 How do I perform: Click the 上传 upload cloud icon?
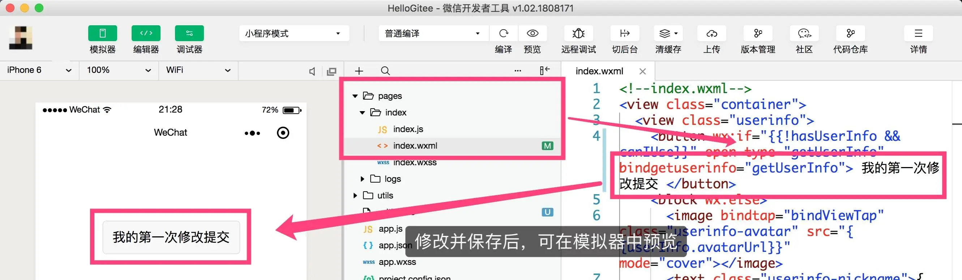tap(711, 33)
